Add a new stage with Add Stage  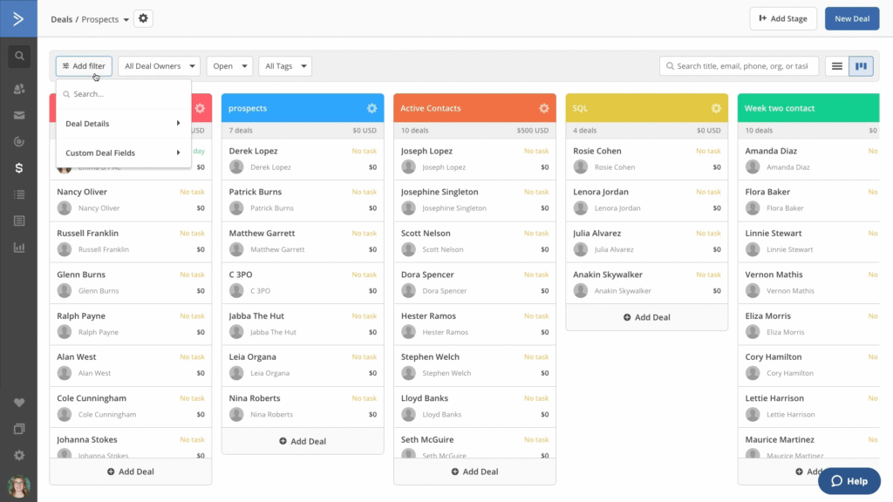(x=782, y=17)
